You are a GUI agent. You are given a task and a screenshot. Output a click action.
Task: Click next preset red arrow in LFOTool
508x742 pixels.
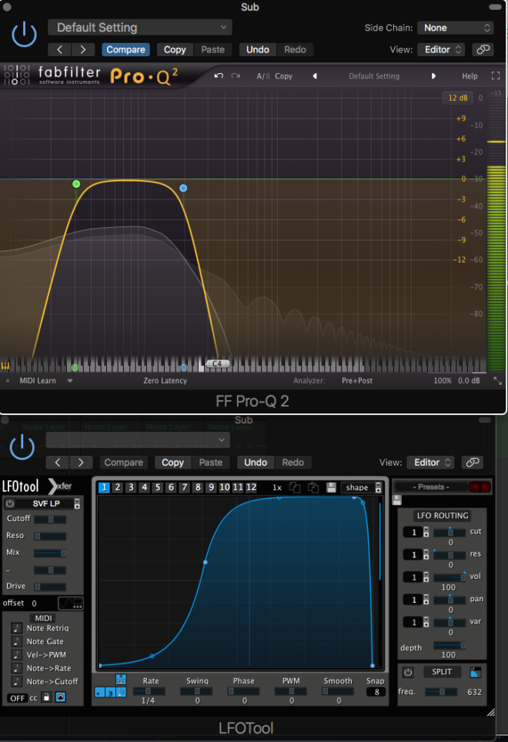click(486, 487)
